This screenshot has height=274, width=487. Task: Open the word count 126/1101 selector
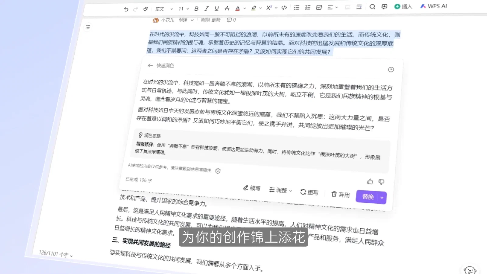pos(56,254)
